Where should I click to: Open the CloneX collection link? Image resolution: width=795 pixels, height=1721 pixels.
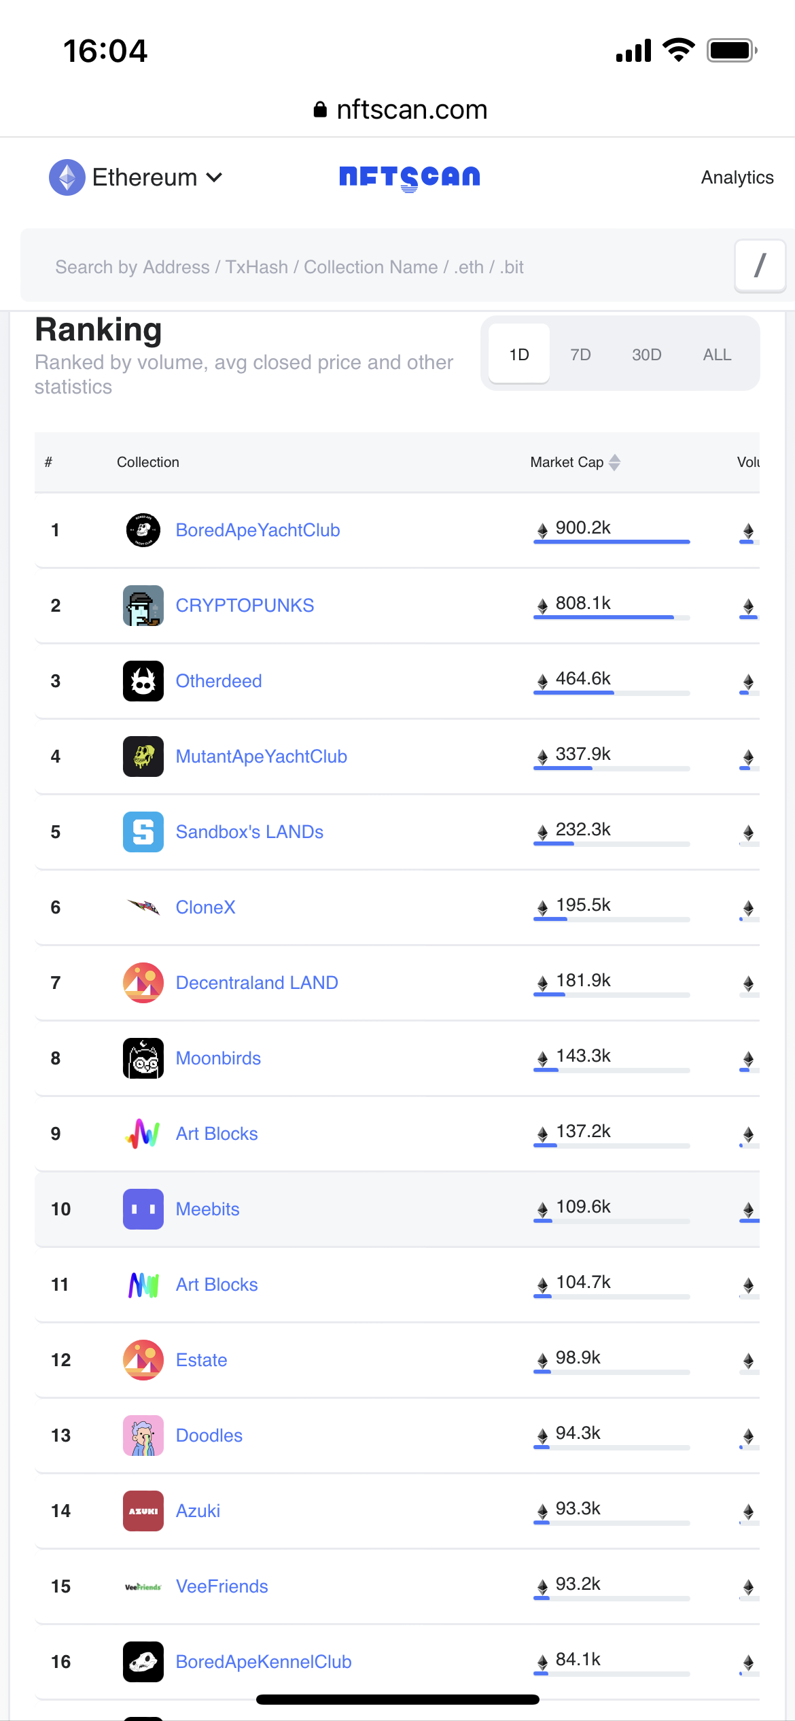205,907
